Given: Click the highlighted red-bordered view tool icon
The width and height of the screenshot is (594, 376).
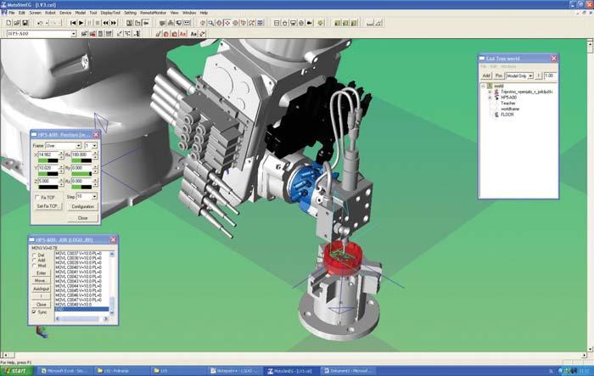Looking at the screenshot, I should pos(227,23).
